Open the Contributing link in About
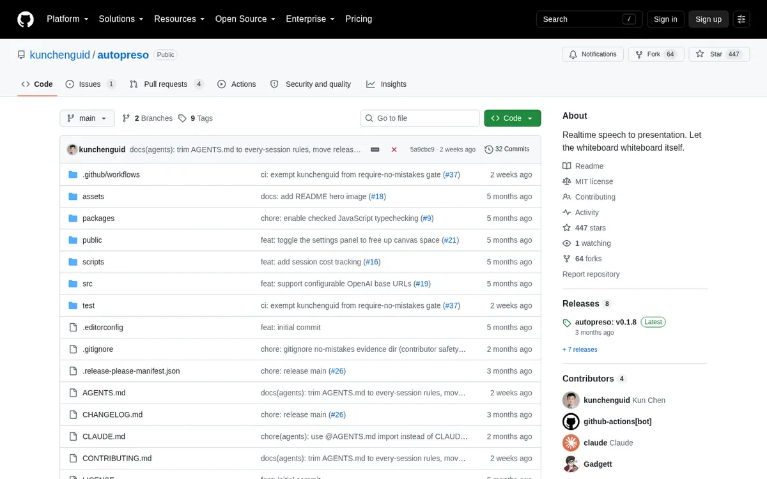 [595, 197]
